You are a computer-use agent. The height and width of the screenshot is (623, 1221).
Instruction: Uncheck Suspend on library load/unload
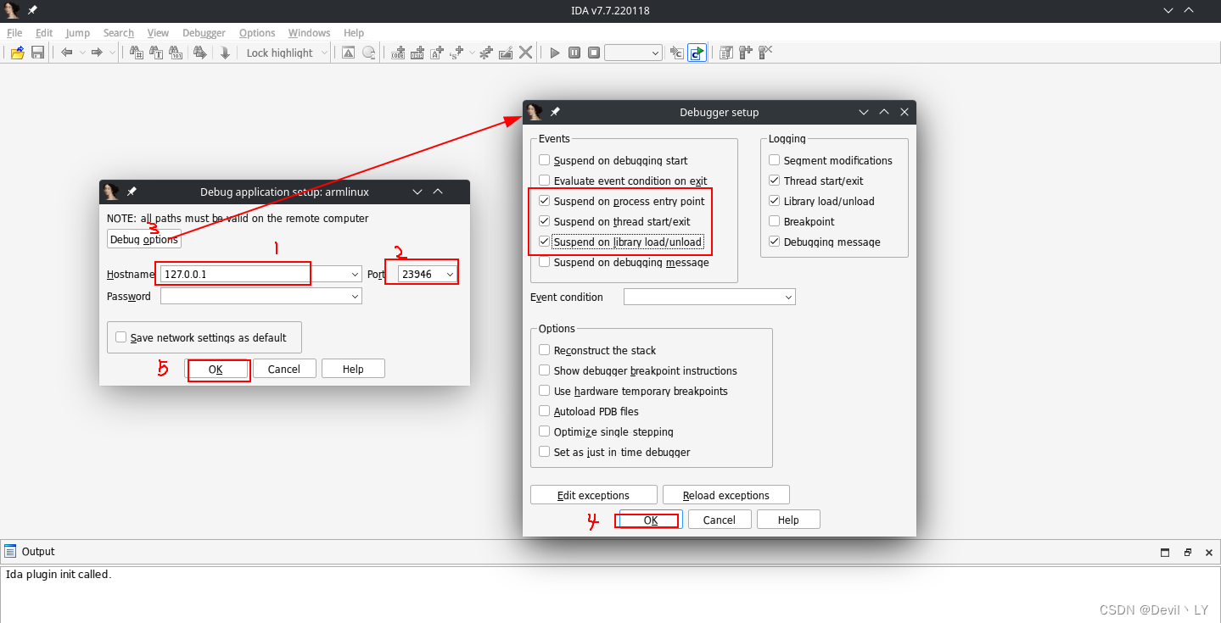tap(545, 242)
